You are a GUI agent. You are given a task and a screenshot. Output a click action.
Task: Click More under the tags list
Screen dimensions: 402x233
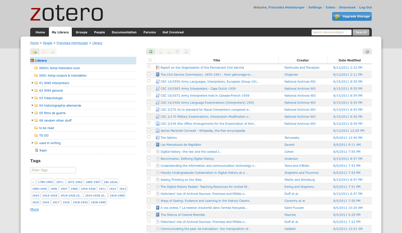pos(35,209)
